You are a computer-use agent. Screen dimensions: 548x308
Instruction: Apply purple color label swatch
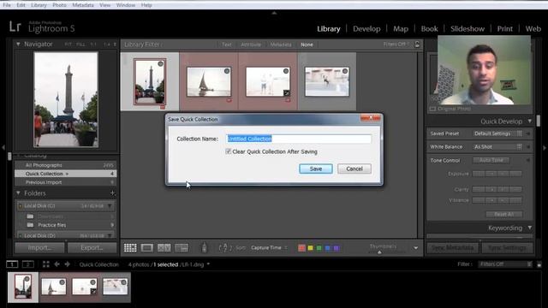[336, 248]
